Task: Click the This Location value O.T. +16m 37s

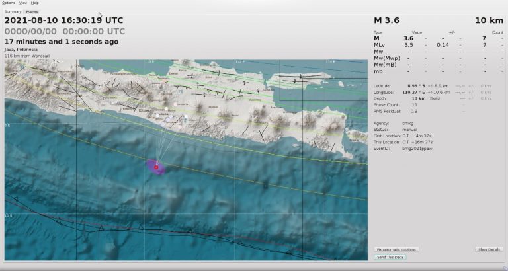Action: (417, 142)
